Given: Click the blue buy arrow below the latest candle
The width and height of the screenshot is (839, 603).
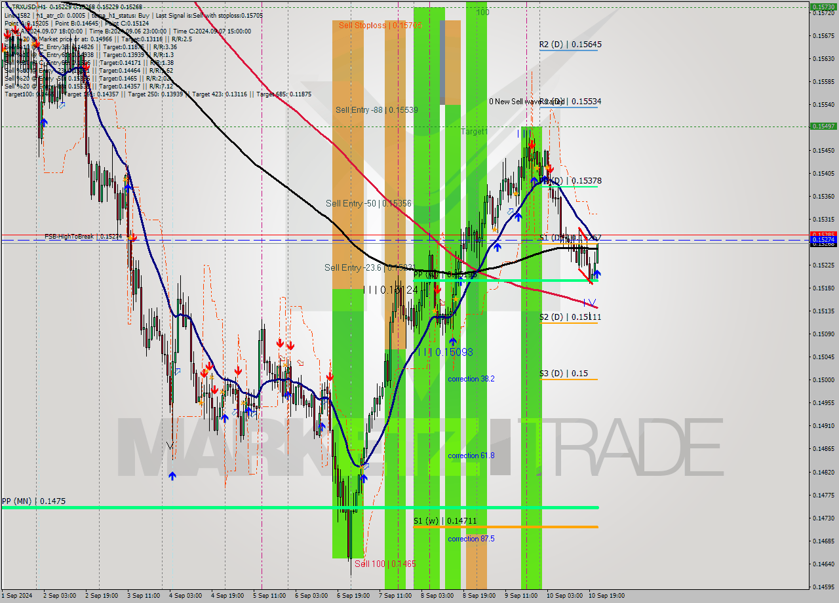Looking at the screenshot, I should (x=597, y=275).
